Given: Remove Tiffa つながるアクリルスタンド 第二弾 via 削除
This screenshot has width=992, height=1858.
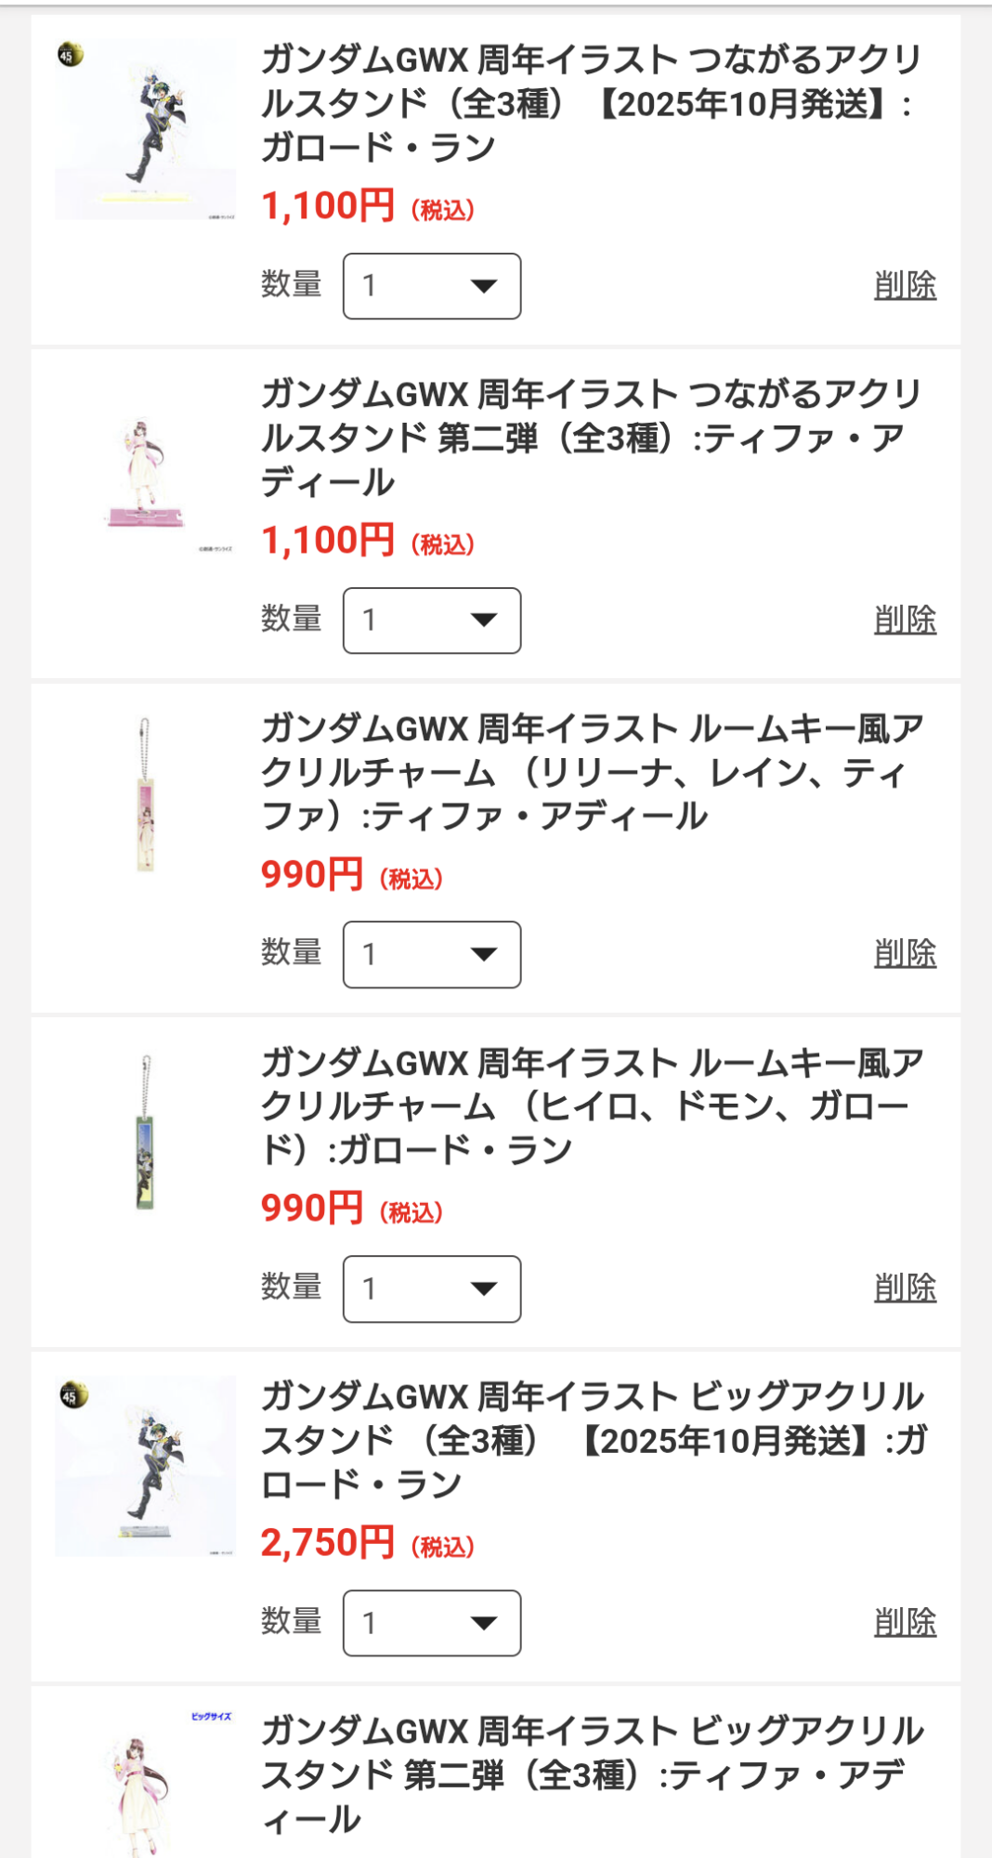Looking at the screenshot, I should [x=905, y=621].
